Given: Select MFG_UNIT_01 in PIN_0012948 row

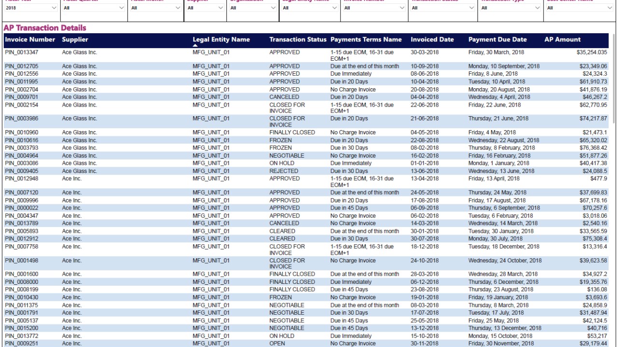Looking at the screenshot, I should point(211,178).
